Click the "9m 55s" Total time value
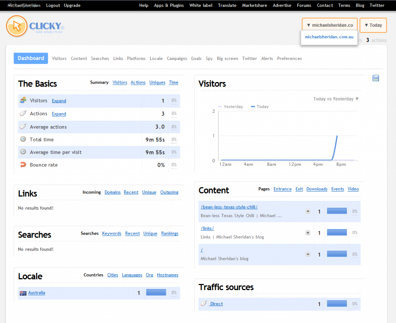The width and height of the screenshot is (396, 323). coord(155,140)
